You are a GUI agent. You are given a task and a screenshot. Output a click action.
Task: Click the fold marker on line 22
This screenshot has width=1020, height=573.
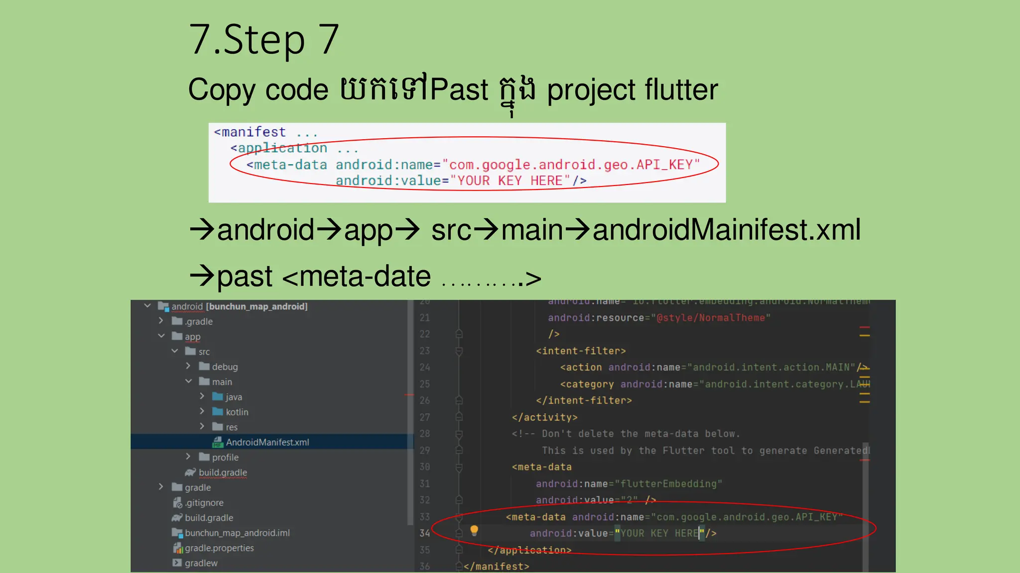point(459,334)
